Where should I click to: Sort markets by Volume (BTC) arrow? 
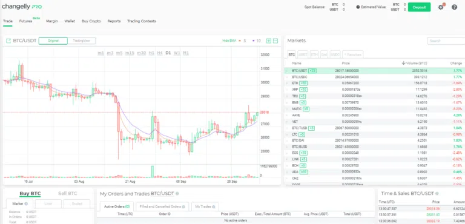point(404,63)
